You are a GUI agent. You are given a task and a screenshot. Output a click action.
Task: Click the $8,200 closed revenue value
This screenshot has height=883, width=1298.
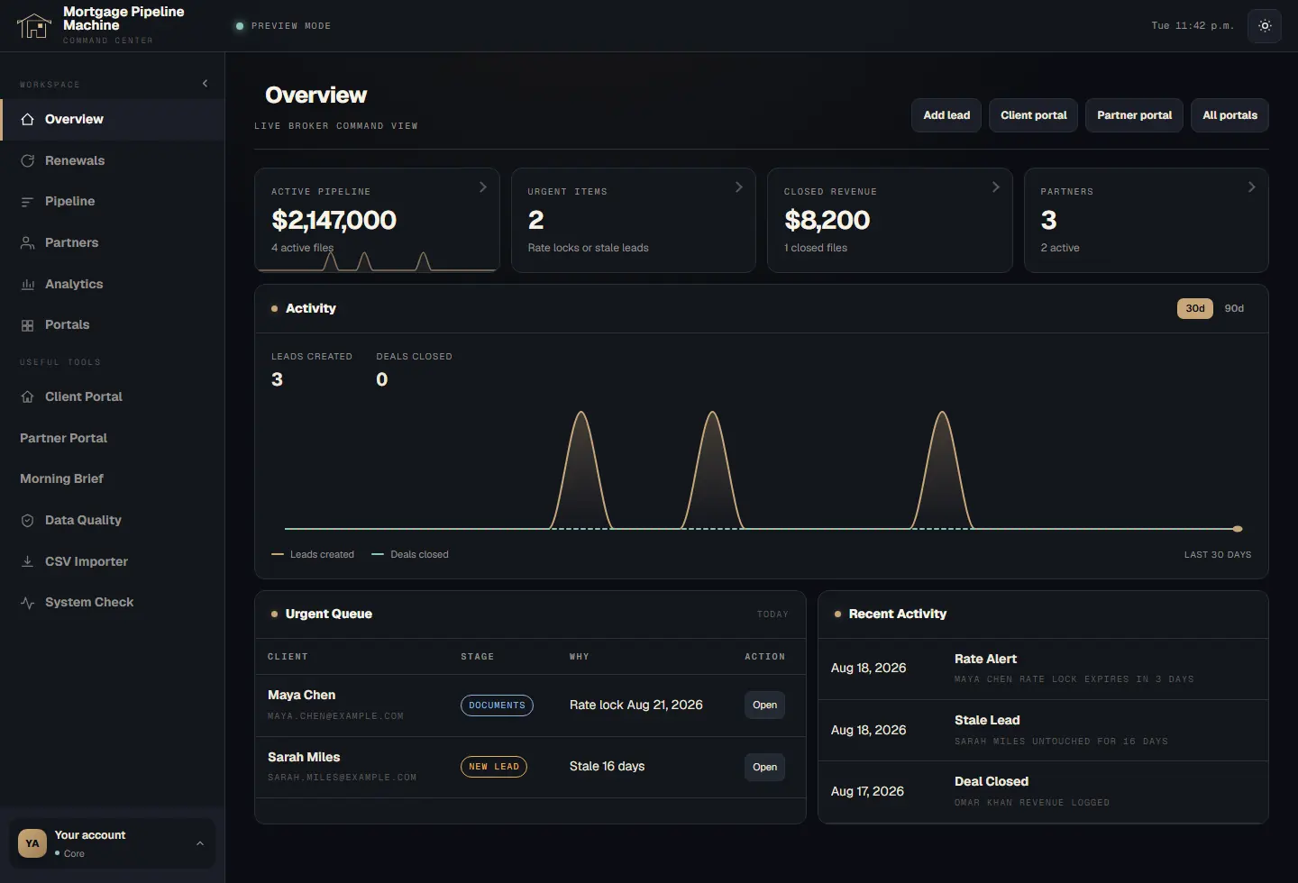coord(827,220)
